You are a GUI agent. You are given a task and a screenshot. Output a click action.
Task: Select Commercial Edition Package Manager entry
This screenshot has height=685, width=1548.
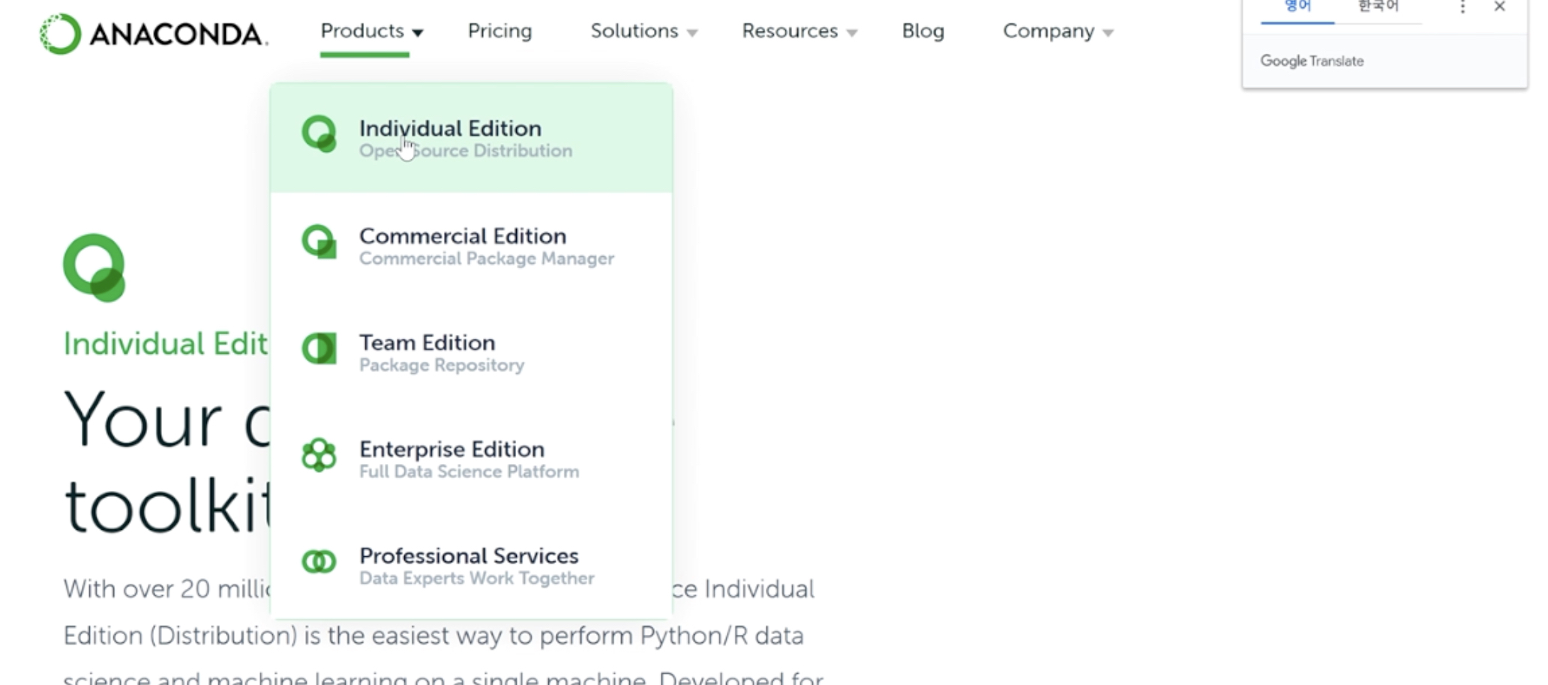486,246
